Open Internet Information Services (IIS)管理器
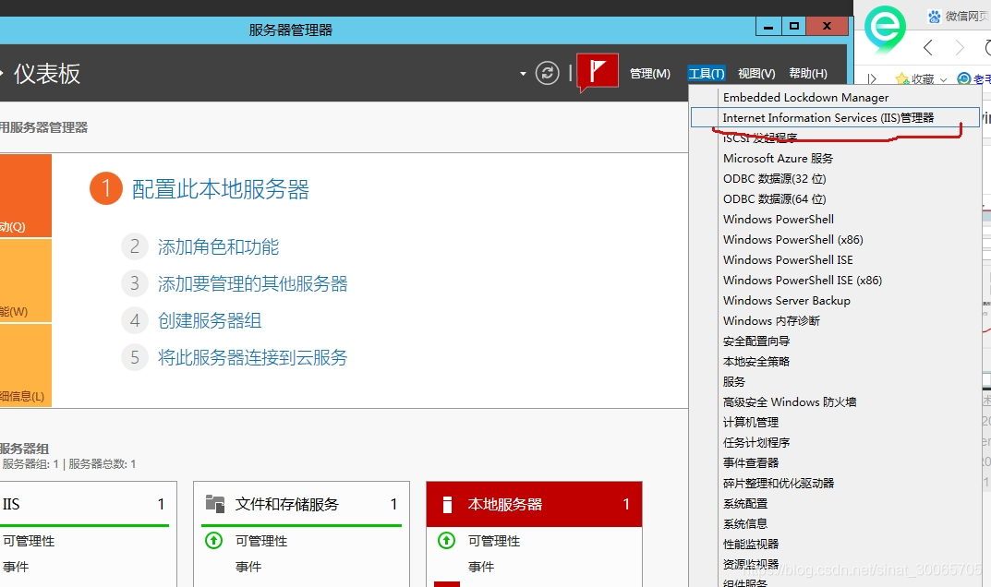 (x=835, y=117)
